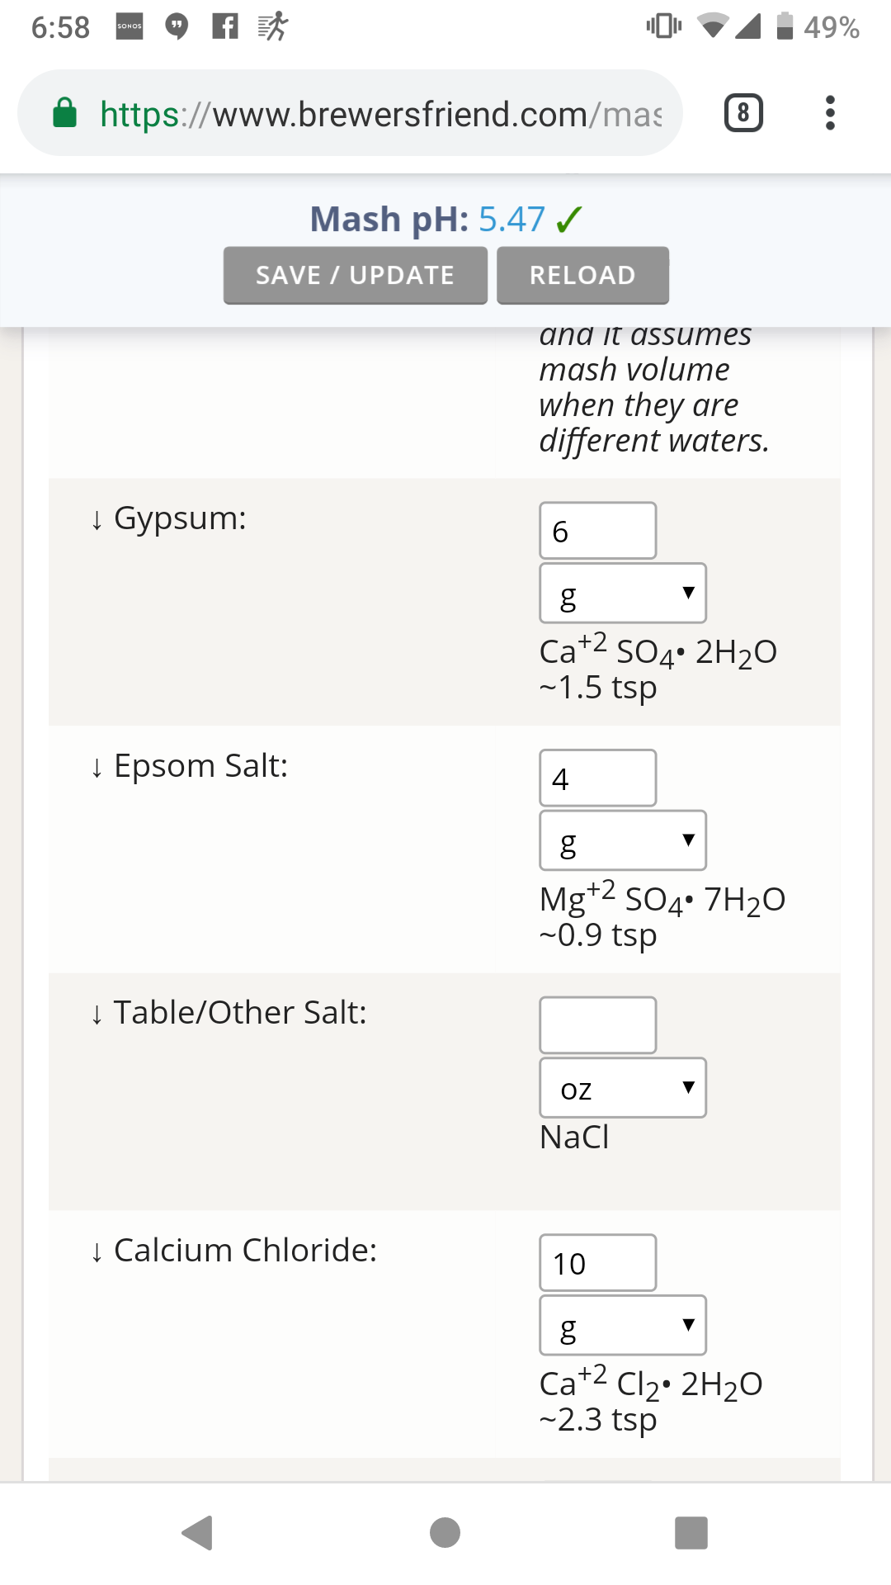This screenshot has height=1585, width=891.
Task: Tap the Mash pH 5.47 value
Action: coord(511,220)
